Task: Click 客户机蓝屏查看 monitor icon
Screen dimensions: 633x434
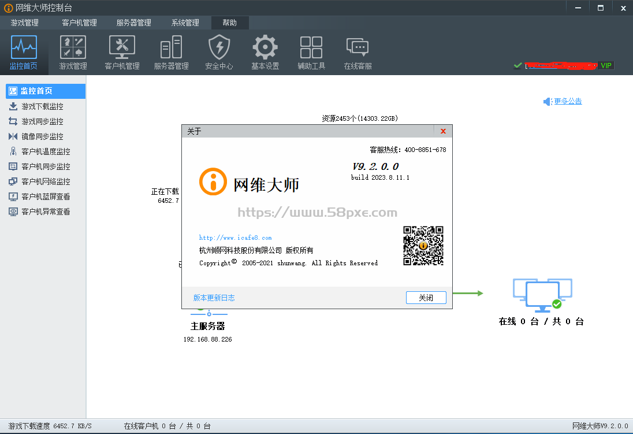Action: (13, 196)
